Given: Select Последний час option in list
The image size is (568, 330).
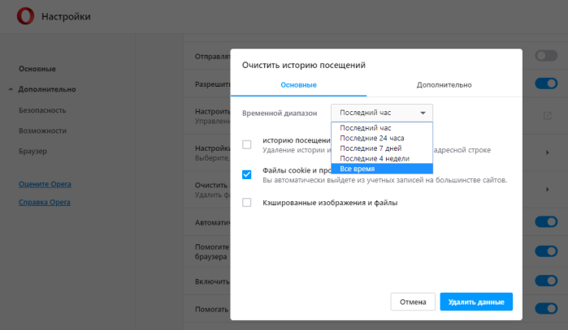Looking at the screenshot, I should (x=382, y=128).
